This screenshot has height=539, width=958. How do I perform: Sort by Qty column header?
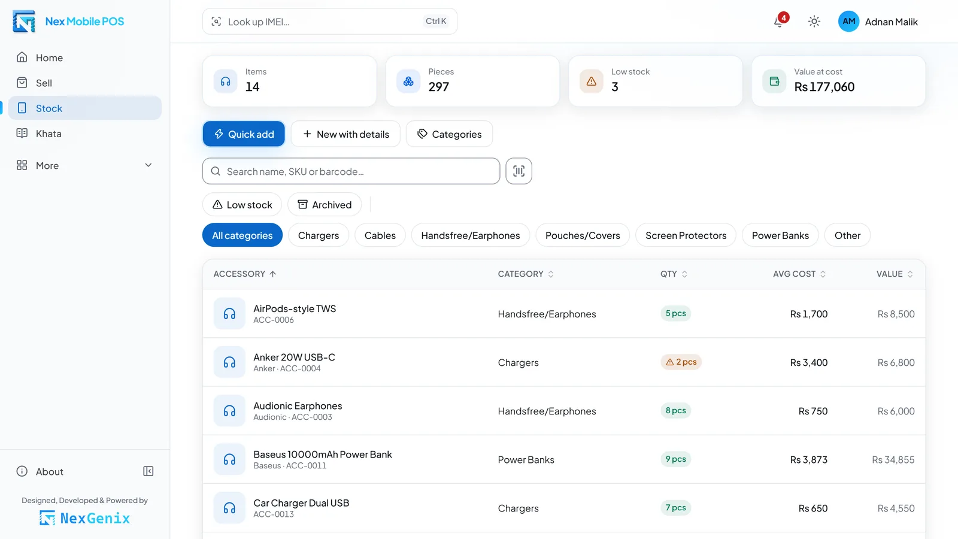coord(674,274)
